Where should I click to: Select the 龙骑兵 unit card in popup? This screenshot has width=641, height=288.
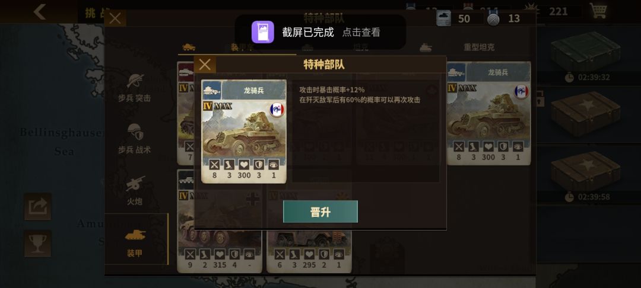(244, 132)
